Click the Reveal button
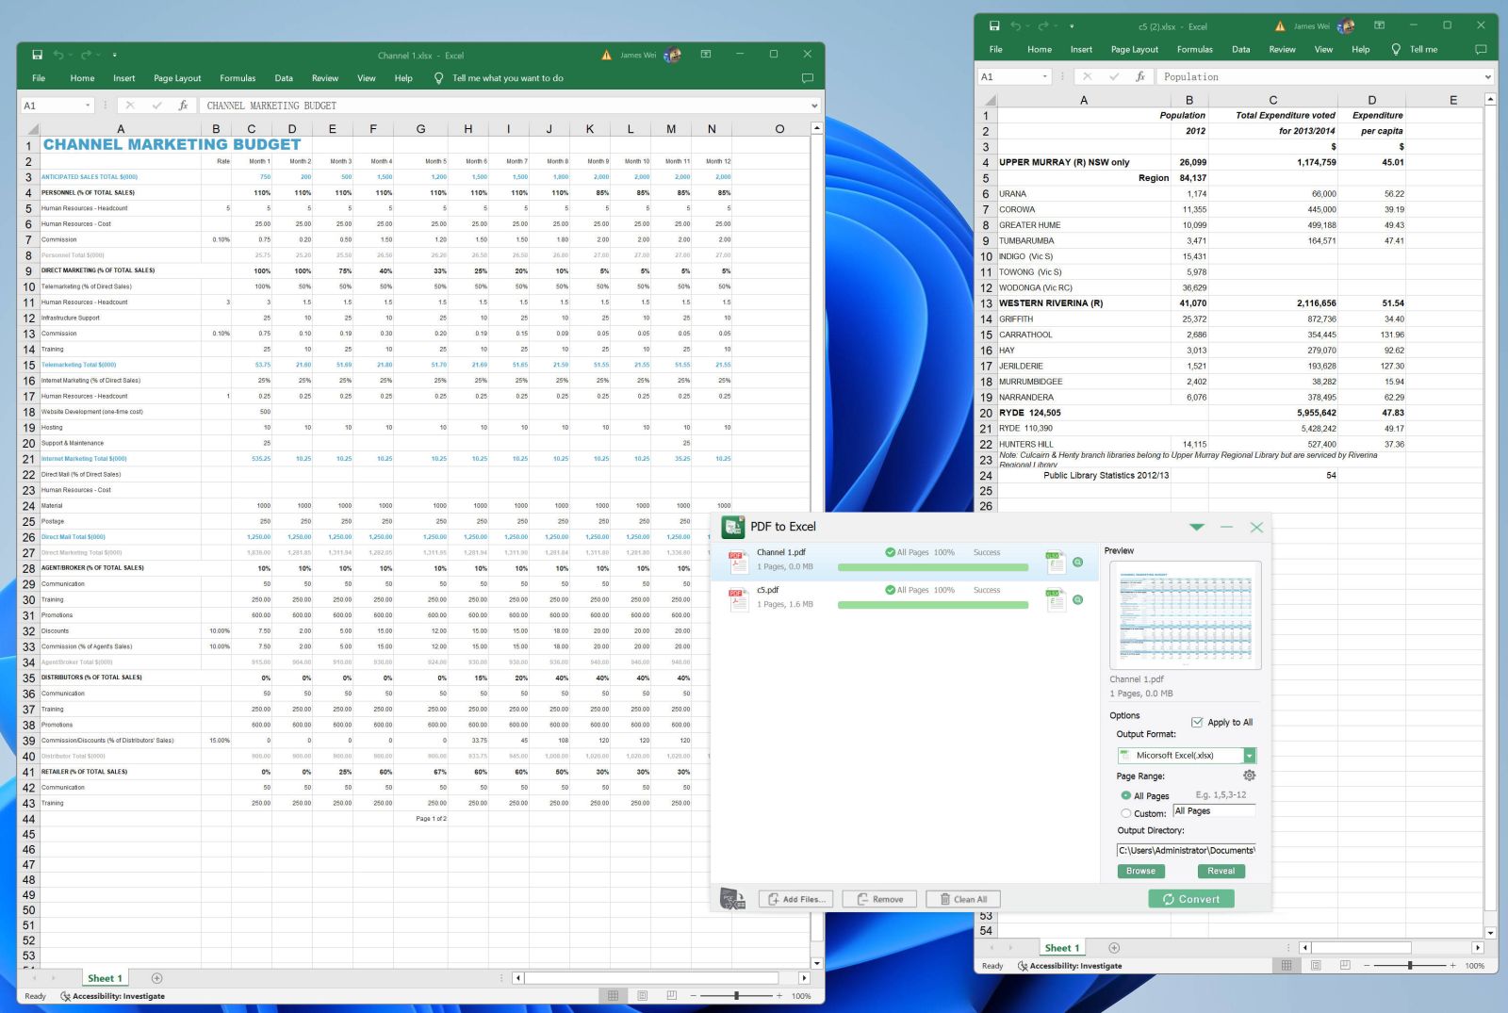 1221,871
